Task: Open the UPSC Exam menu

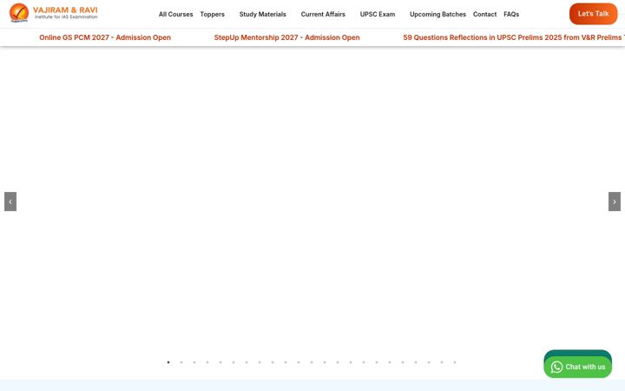Action: [378, 15]
